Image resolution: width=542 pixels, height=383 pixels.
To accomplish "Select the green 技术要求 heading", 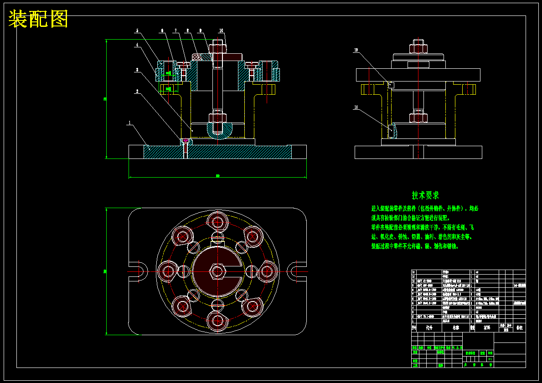I will (x=425, y=195).
